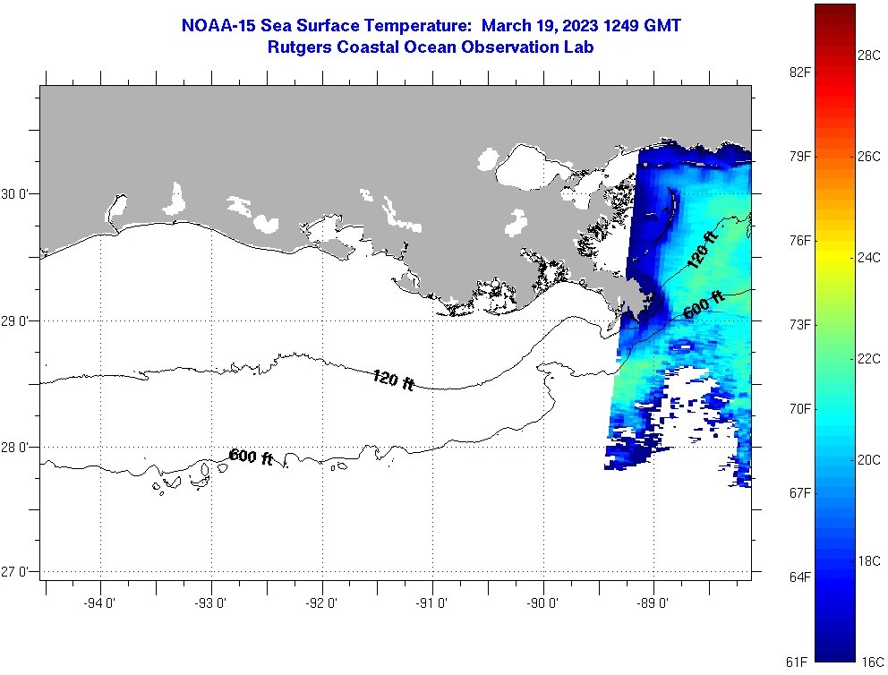
Task: Click the Rutgers Coastal Ocean Observation Lab subtitle
Action: point(431,47)
